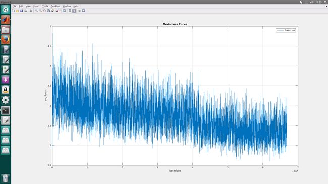The height and width of the screenshot is (184, 328).
Task: Open the File menu
Action: click(14, 6)
